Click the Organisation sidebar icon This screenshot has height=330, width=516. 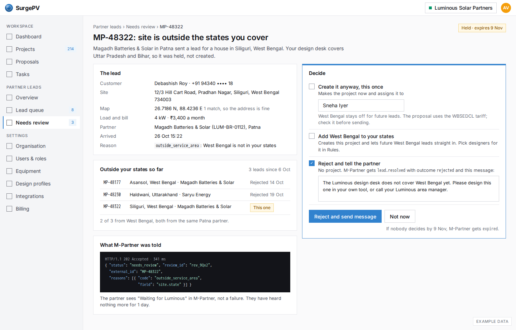click(x=9, y=146)
